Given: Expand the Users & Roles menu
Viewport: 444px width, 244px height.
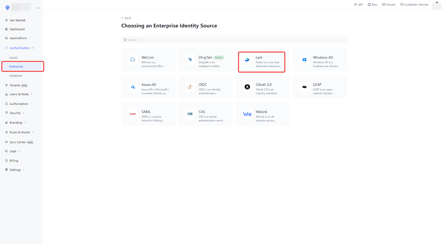Looking at the screenshot, I should (x=19, y=94).
